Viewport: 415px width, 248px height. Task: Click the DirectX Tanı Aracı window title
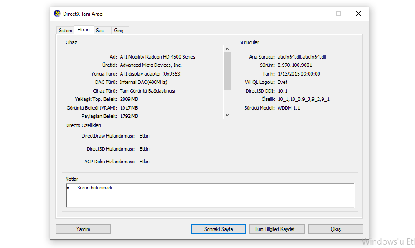[83, 14]
